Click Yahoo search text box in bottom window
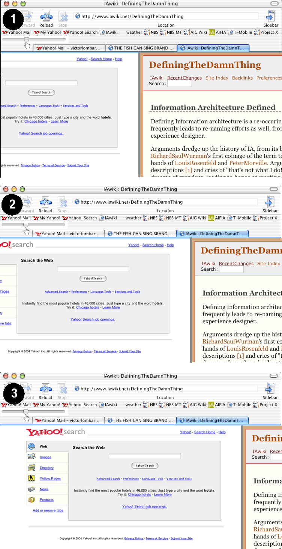282x549 pixels. coord(145,456)
